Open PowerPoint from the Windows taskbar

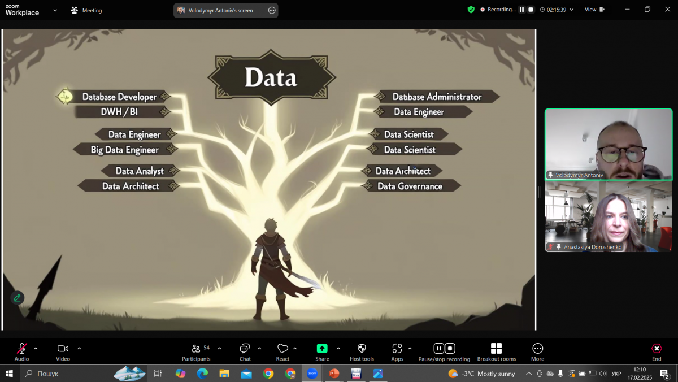tap(334, 374)
